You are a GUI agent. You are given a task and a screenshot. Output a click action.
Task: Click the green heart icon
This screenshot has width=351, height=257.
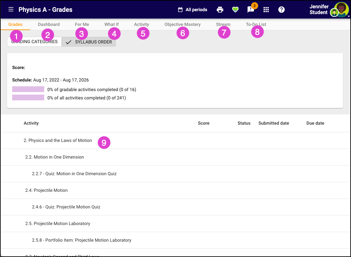235,10
